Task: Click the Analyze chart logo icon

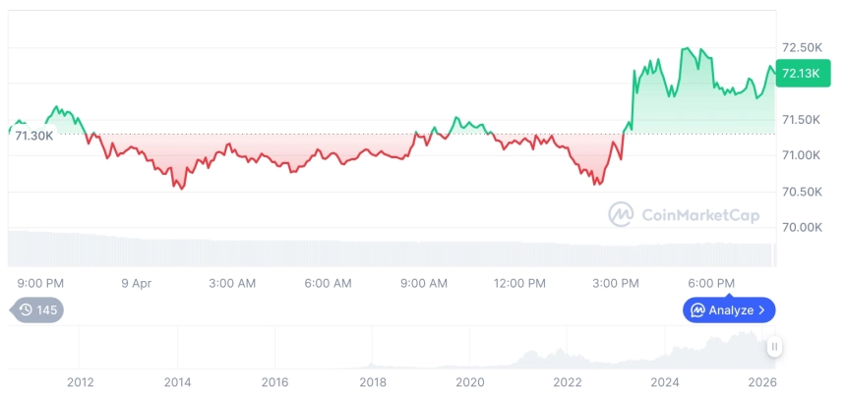Action: 697,310
